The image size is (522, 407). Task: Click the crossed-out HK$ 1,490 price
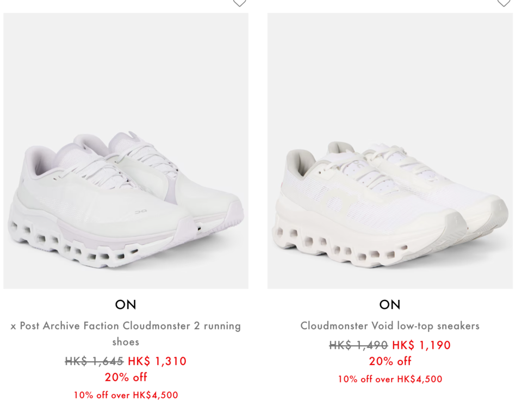coord(358,345)
